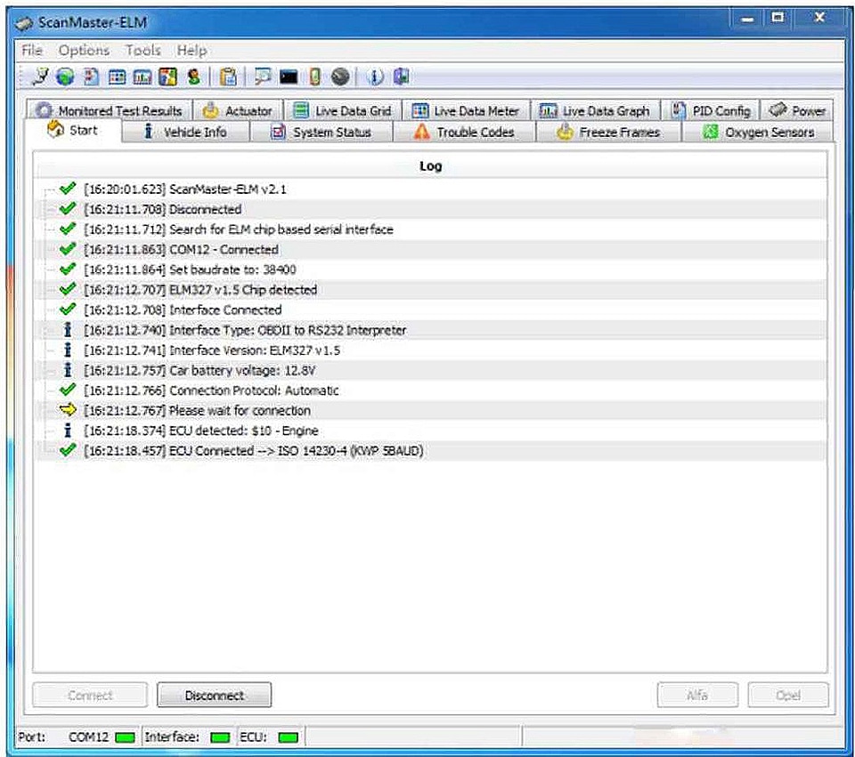Click the Disconnect button
855x757 pixels.
coord(215,695)
